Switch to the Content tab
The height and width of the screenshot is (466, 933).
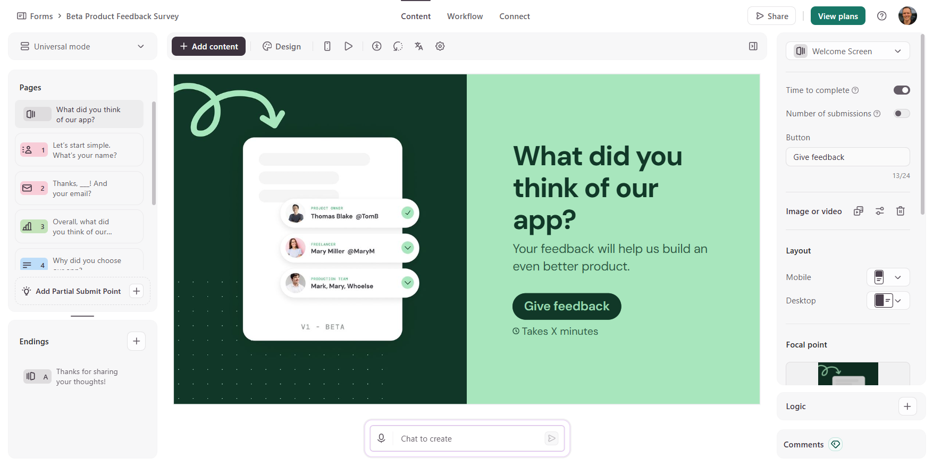click(x=416, y=16)
